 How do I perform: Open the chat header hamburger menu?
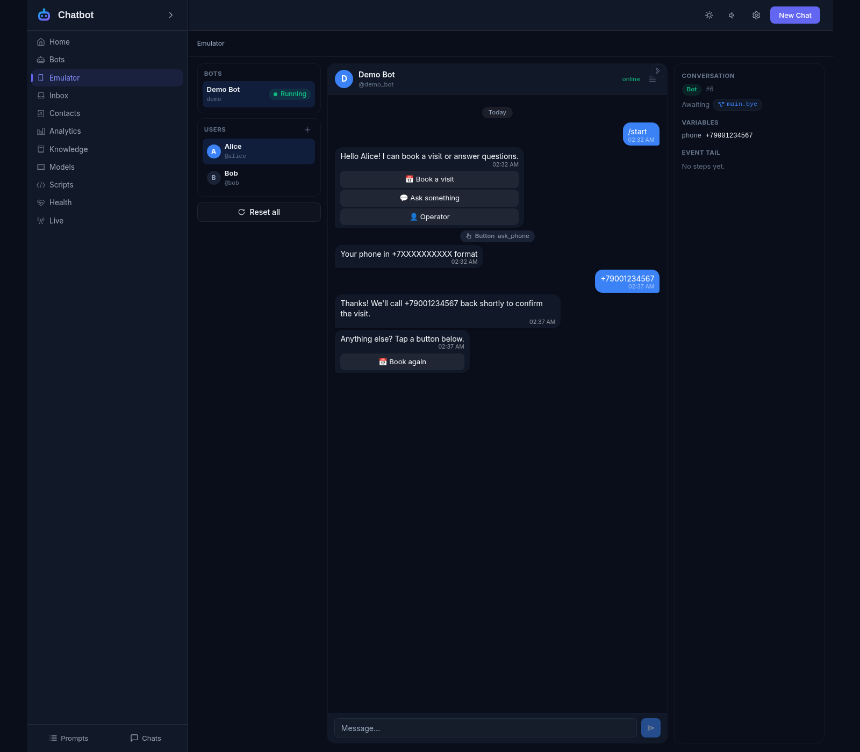coord(652,79)
